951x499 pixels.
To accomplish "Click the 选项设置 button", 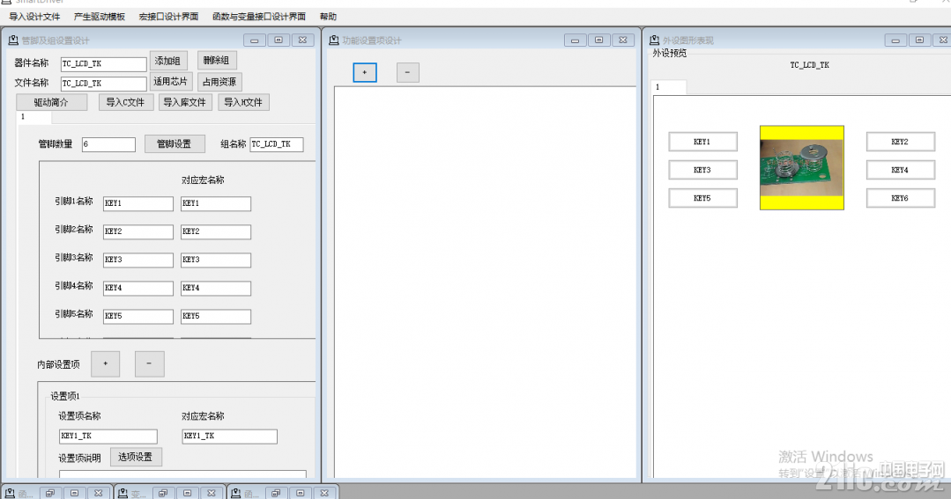I will click(x=136, y=457).
